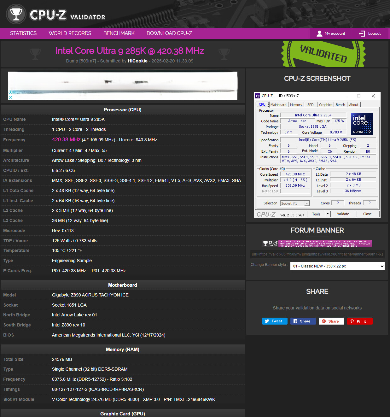Click Validate button in CPU-Z screenshot
Screen dimensions: 390x417
343,214
